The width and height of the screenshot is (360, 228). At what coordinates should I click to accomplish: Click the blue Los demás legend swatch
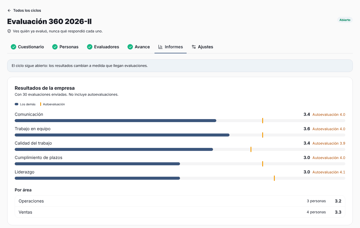click(x=16, y=104)
